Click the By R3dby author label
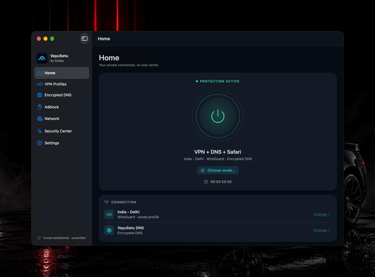 (x=57, y=61)
